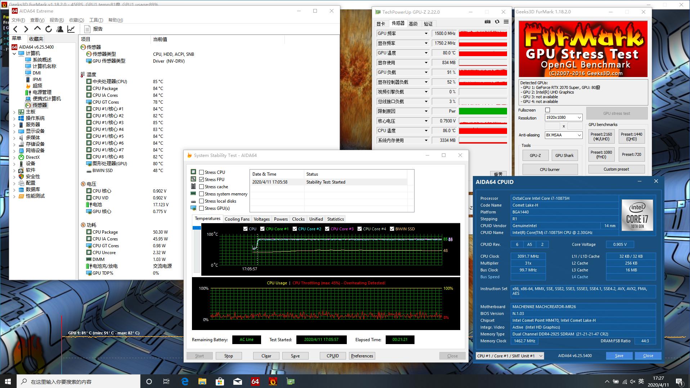
Task: Open the Anti-aliasing 8X MSAA dropdown
Action: [x=564, y=135]
